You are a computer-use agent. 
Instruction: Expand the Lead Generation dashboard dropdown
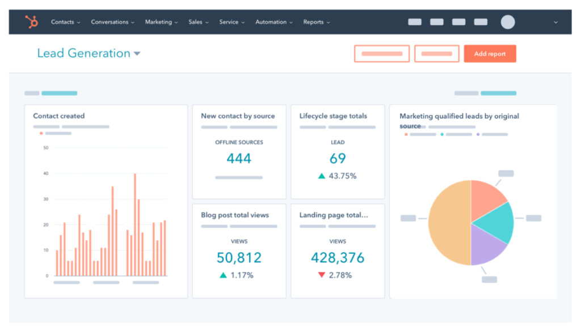pyautogui.click(x=137, y=54)
